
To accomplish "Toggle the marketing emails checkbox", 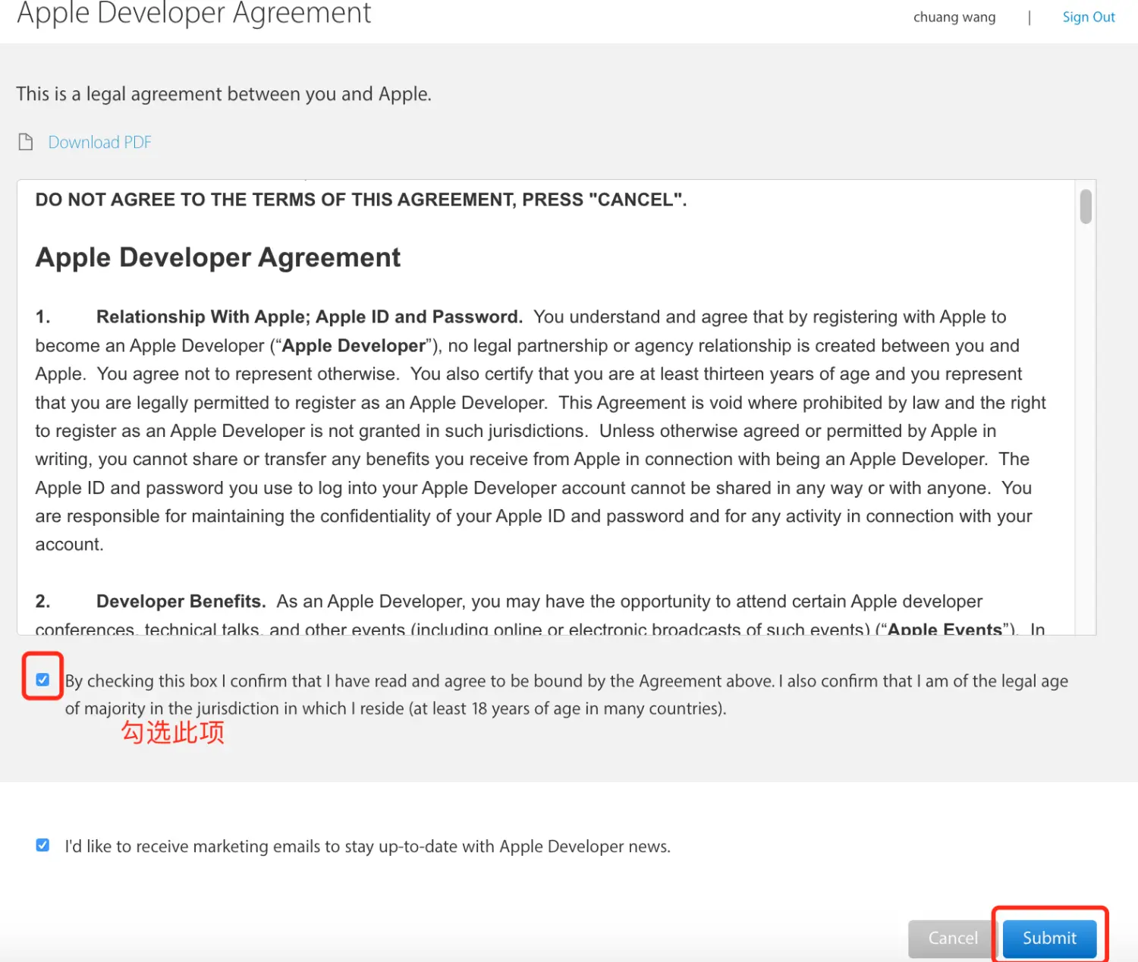I will pos(42,845).
